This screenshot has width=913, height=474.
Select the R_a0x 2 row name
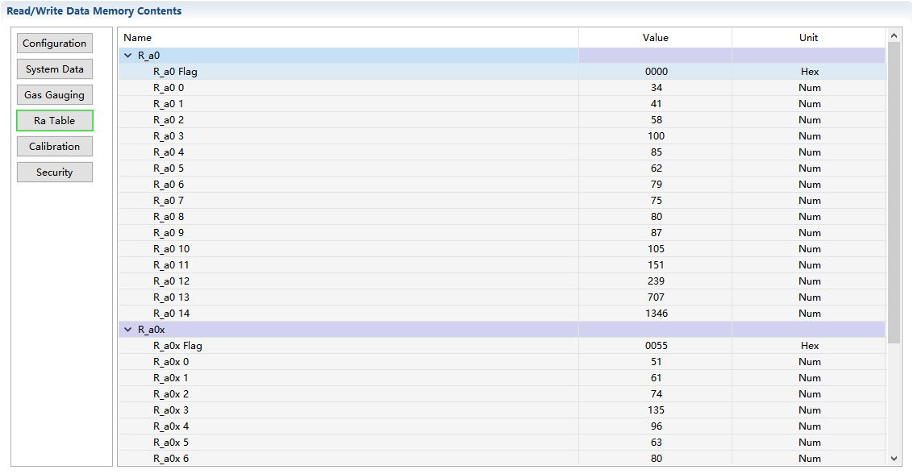pos(171,394)
